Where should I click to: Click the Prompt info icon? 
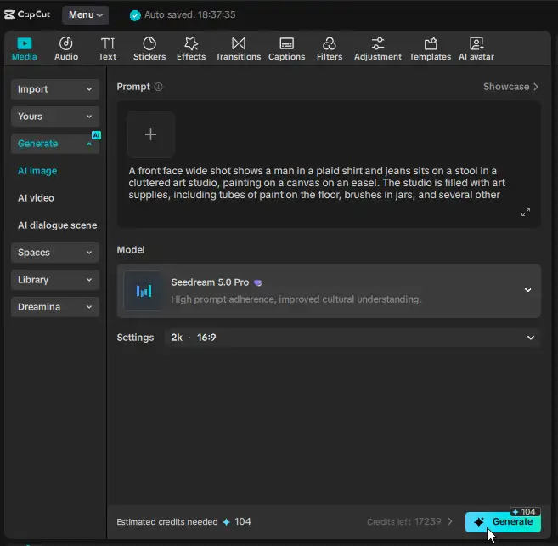click(x=158, y=87)
